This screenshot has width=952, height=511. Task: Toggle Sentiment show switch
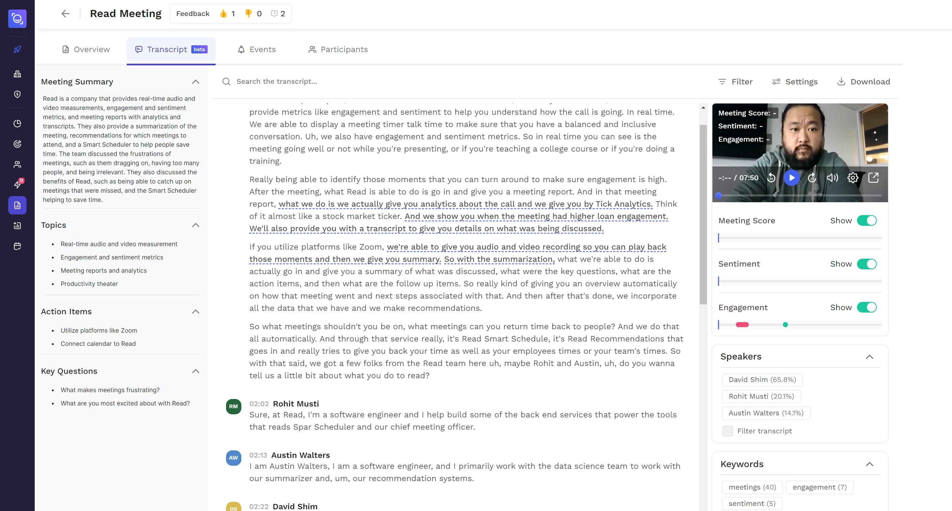click(x=867, y=264)
